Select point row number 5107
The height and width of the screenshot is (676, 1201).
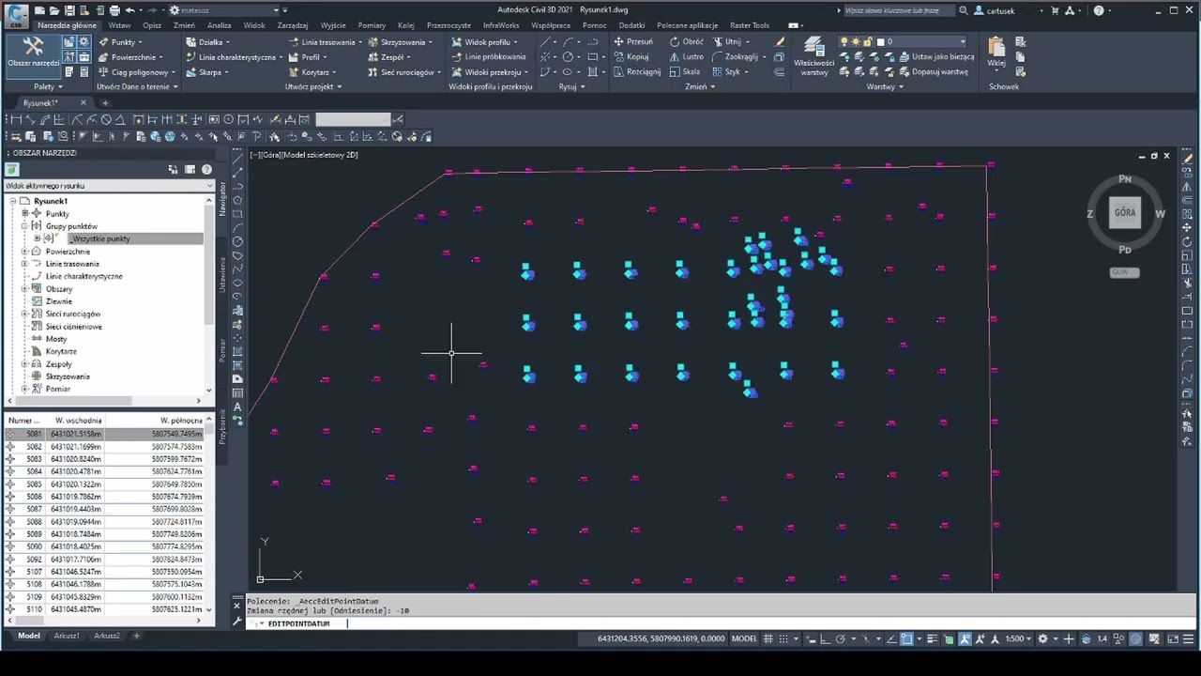point(105,572)
